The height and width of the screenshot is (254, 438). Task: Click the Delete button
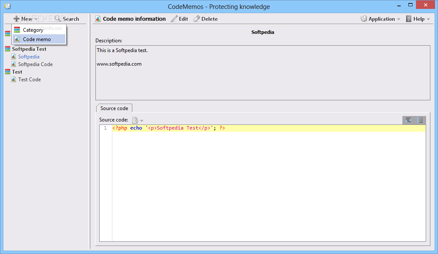pos(206,19)
